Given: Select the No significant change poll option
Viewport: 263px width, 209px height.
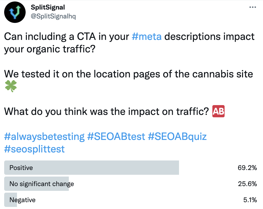Looking at the screenshot, I should [x=130, y=184].
